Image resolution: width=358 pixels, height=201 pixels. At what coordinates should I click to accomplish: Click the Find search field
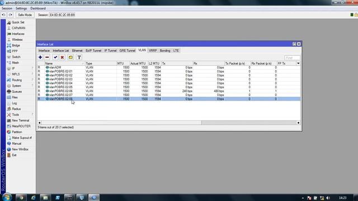(x=292, y=58)
